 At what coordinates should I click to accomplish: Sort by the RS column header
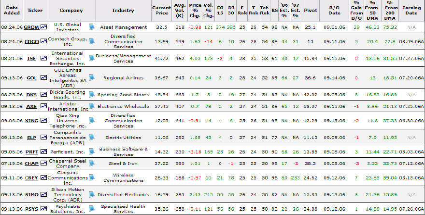[275, 11]
